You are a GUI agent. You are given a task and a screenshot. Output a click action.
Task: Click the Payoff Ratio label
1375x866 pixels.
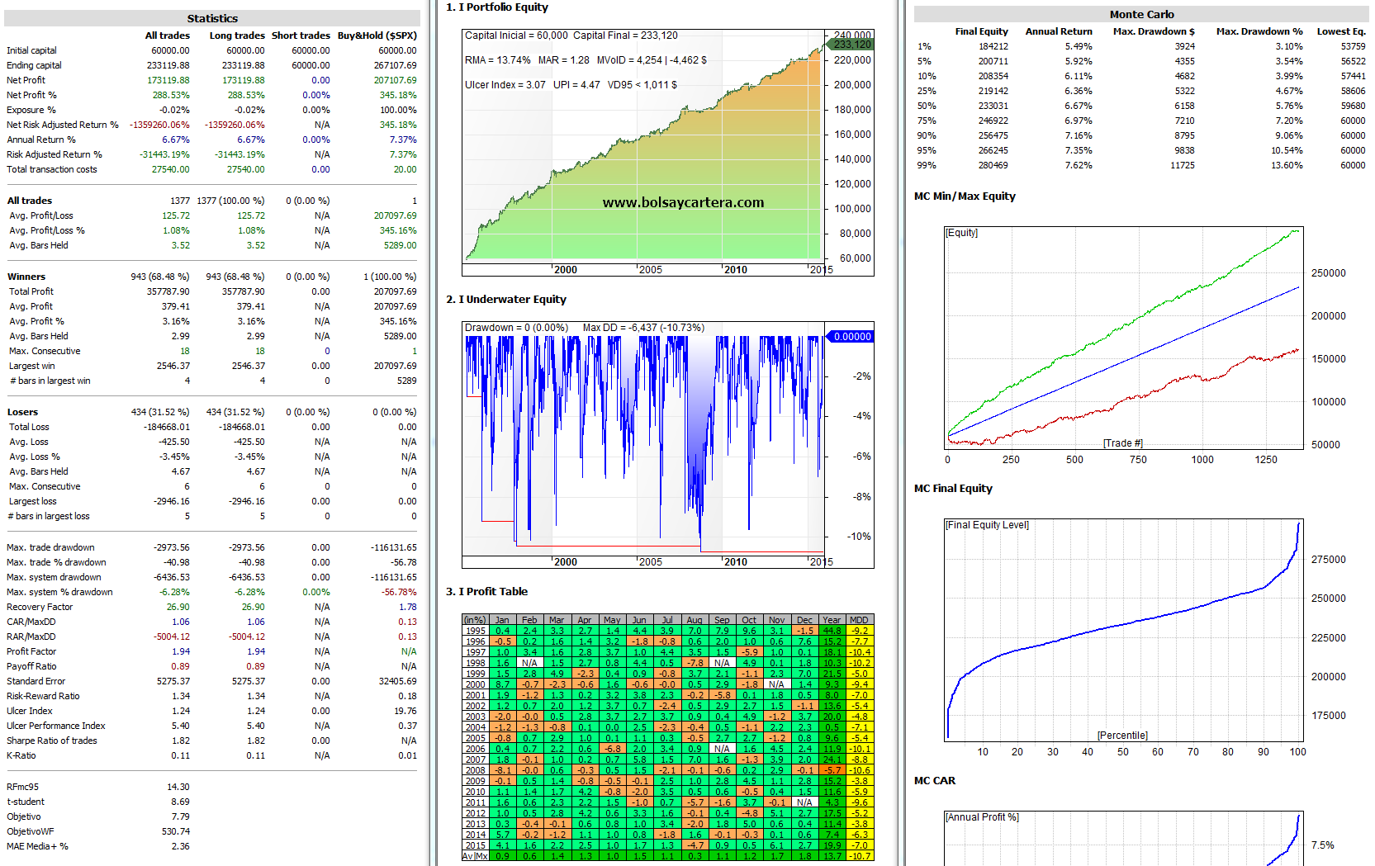(31, 666)
